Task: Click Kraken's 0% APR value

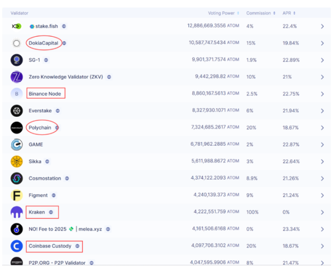Action: pyautogui.click(x=286, y=212)
